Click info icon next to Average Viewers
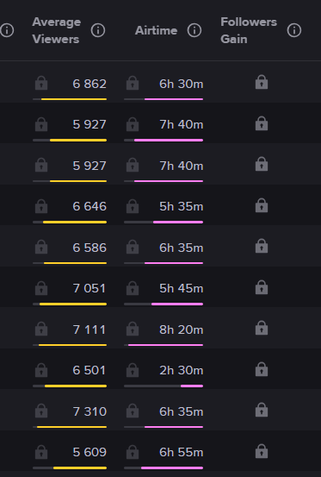The image size is (321, 477). point(98,30)
